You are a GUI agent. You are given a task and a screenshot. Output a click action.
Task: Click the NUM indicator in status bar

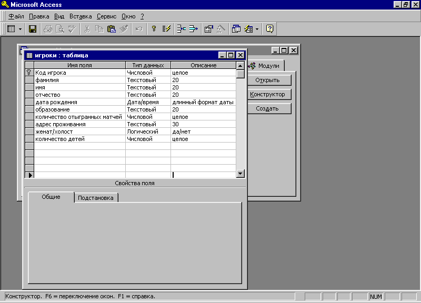(x=376, y=297)
